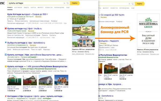The width and height of the screenshot is (161, 101).
Task: Switch to the Картинки tab in the left window
Action: coord(18,8)
